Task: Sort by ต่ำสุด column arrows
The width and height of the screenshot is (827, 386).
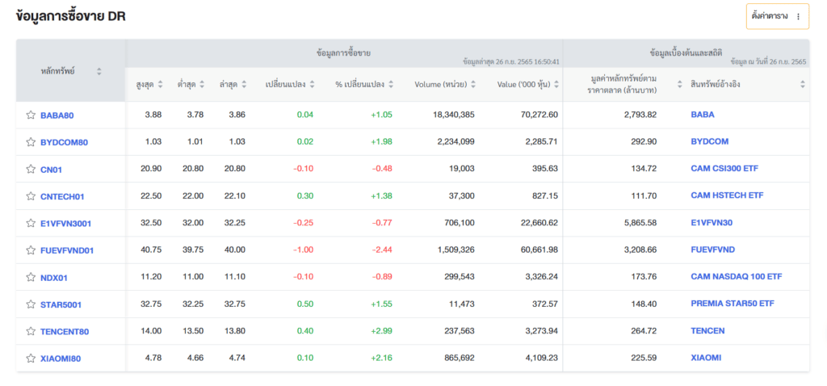Action: pyautogui.click(x=201, y=84)
